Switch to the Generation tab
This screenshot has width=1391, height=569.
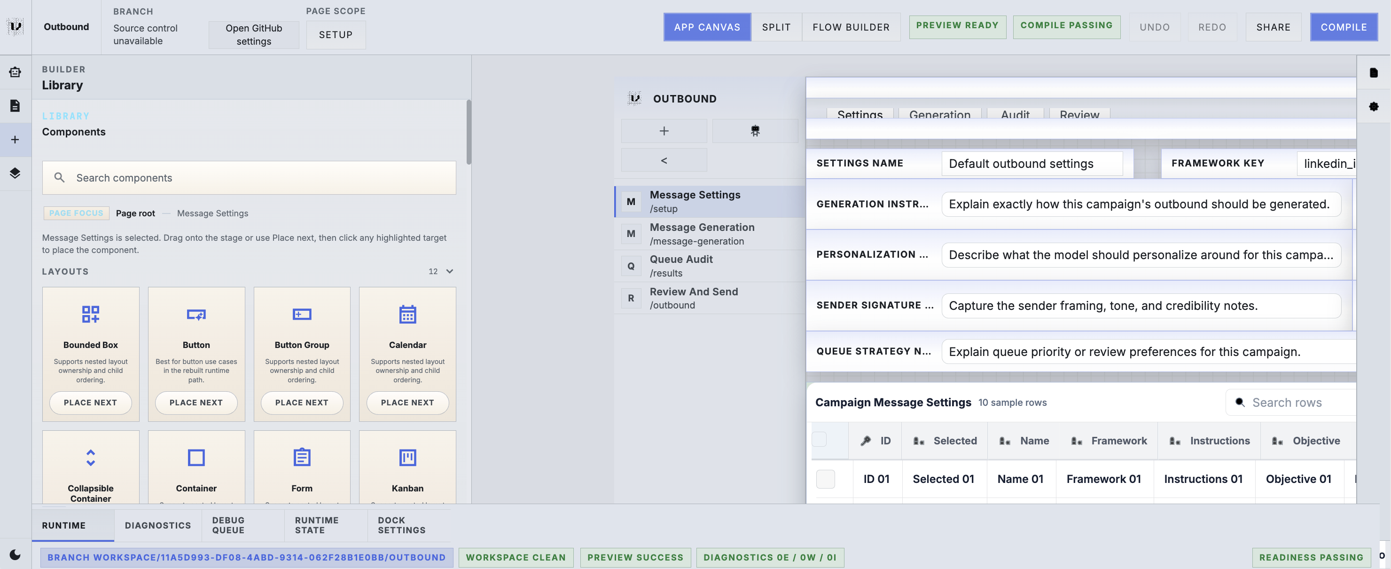coord(939,115)
